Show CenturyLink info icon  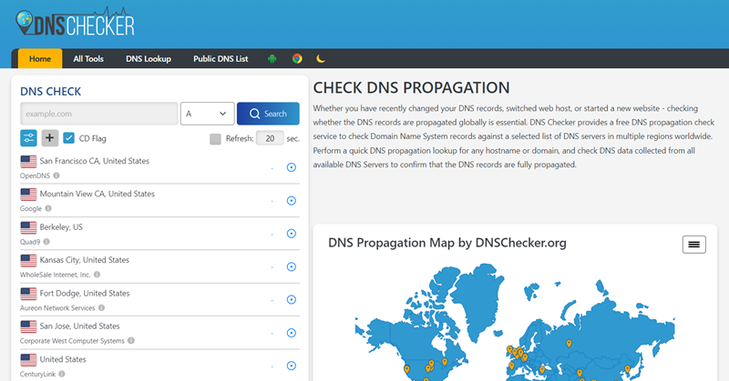[62, 374]
